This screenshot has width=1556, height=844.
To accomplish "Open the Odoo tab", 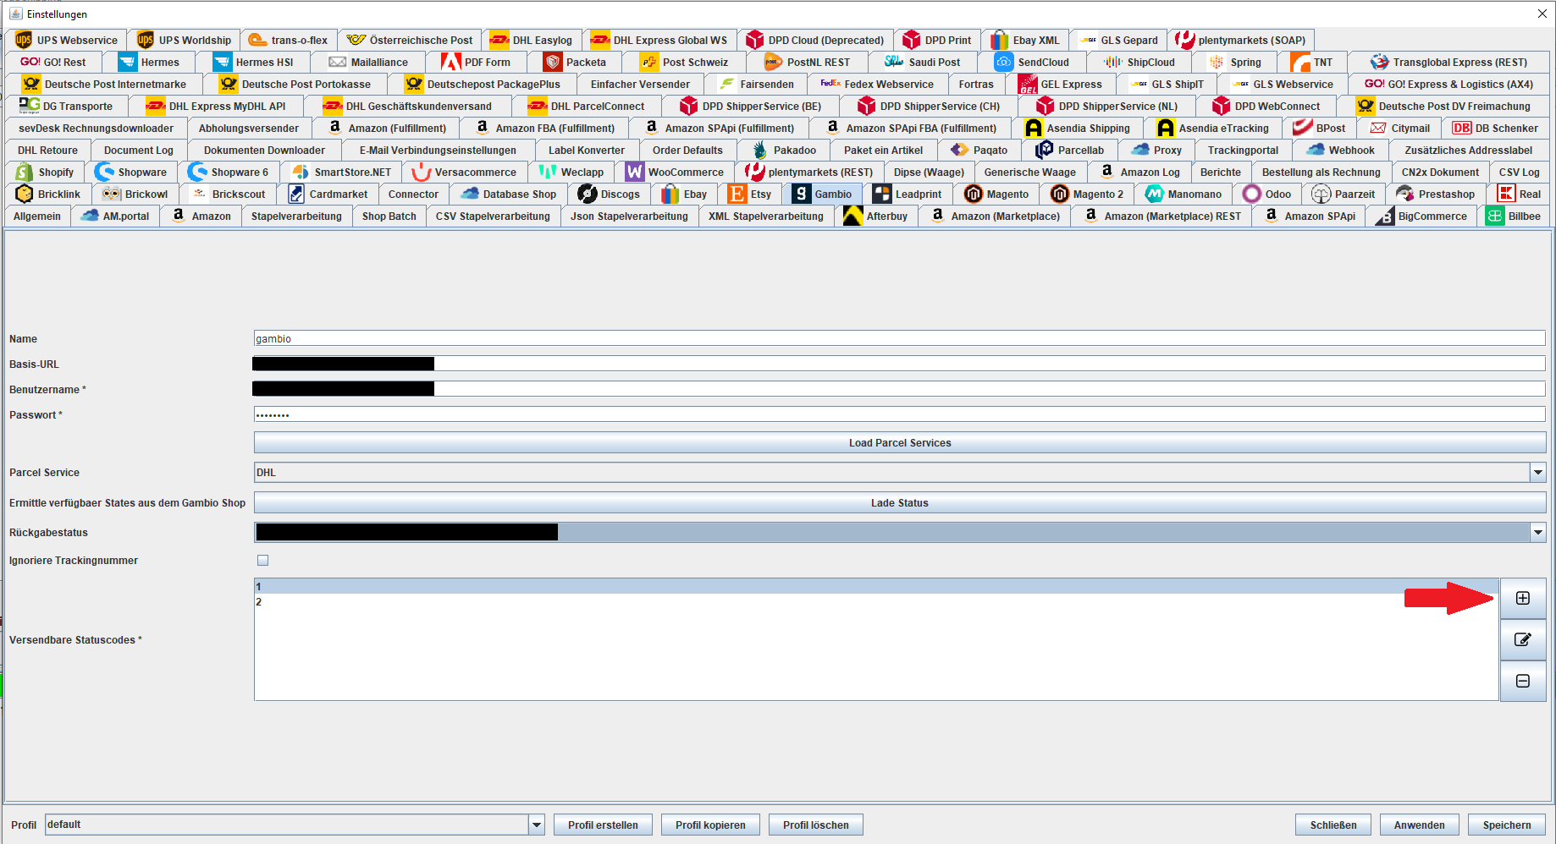I will (x=1266, y=194).
